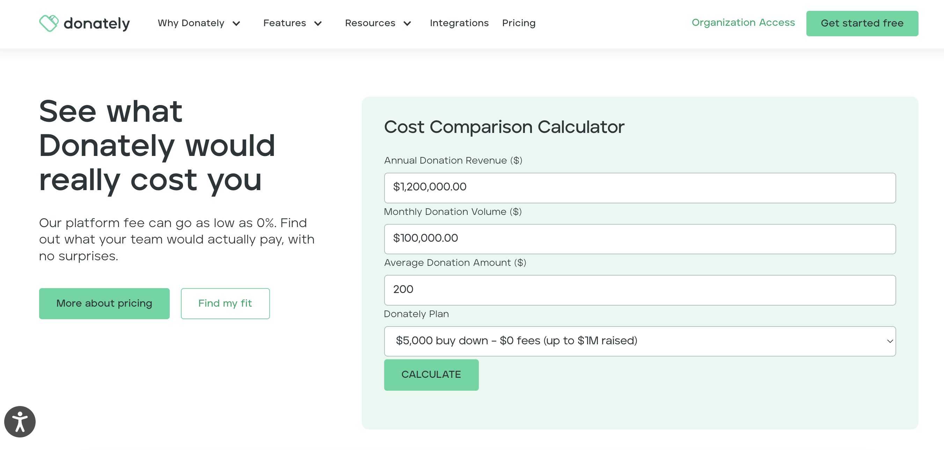Screen dimensions: 944x450
Task: Click the Find my fit button
Action: pyautogui.click(x=225, y=303)
